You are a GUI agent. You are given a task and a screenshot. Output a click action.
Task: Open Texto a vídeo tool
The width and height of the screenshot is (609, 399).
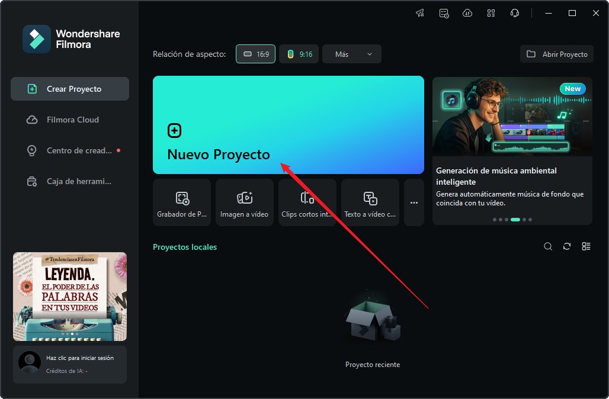[370, 202]
